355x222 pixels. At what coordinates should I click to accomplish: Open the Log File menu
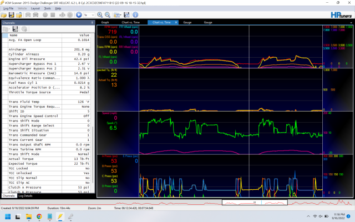click(x=8, y=8)
